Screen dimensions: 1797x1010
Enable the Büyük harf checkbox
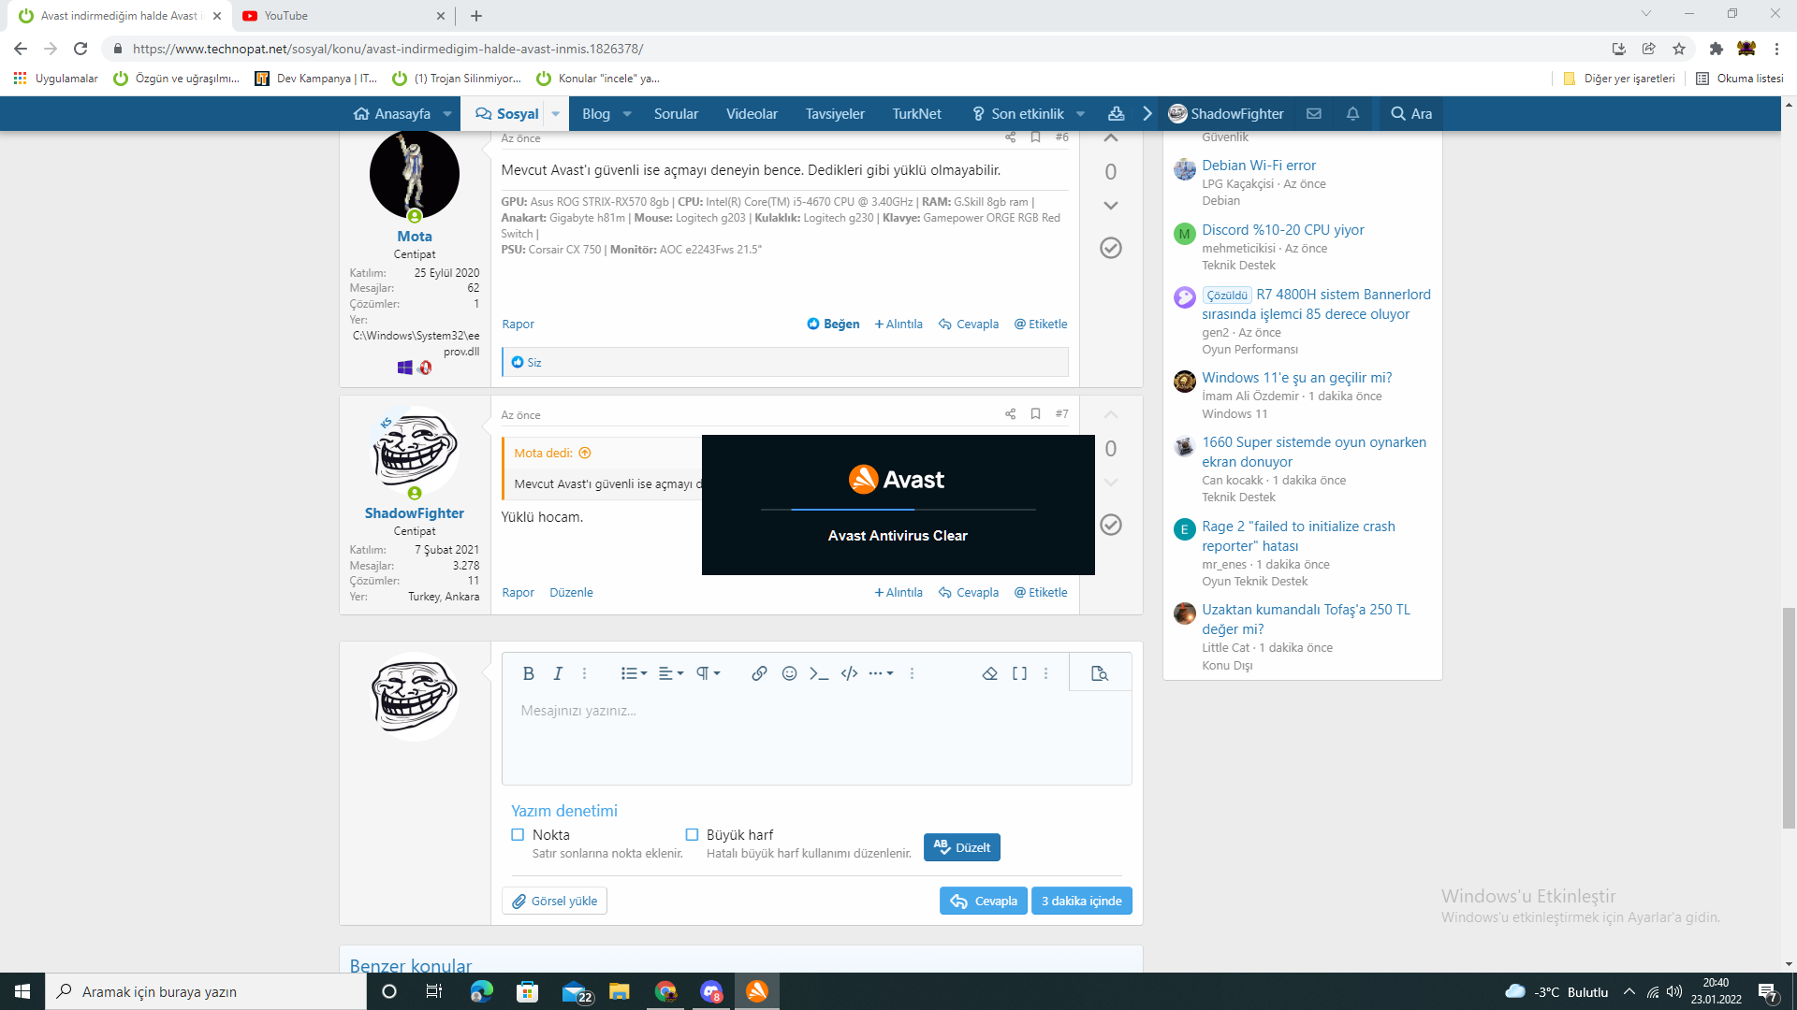pos(692,834)
